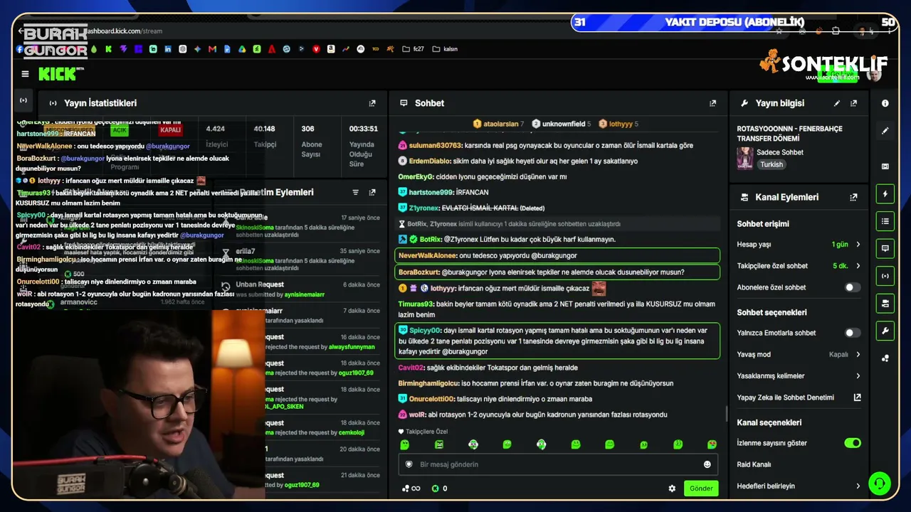911x512 pixels.
Task: Open the Kick hamburger menu
Action: (x=26, y=74)
